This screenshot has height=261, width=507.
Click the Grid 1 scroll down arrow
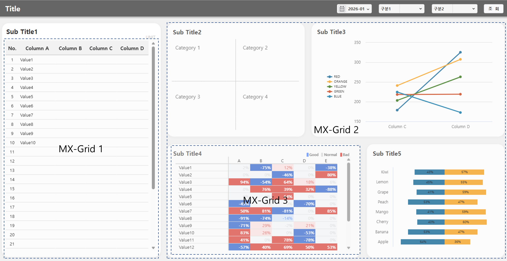[x=153, y=248]
